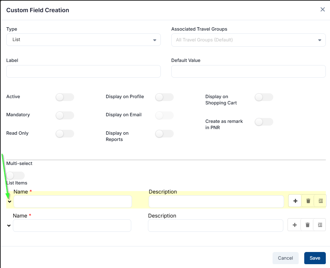Collapse the second list item chevron
This screenshot has height=268, width=330.
[9, 226]
